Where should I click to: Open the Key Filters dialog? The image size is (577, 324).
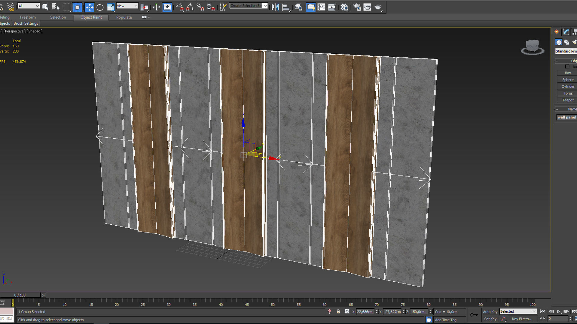point(522,319)
